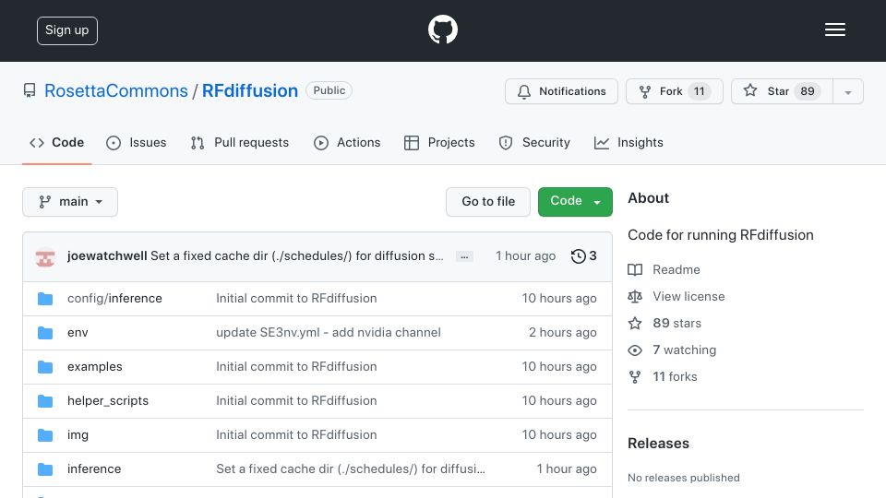Open inference row 'Set a fixed cache dir' commit
The image size is (886, 498).
tap(351, 468)
